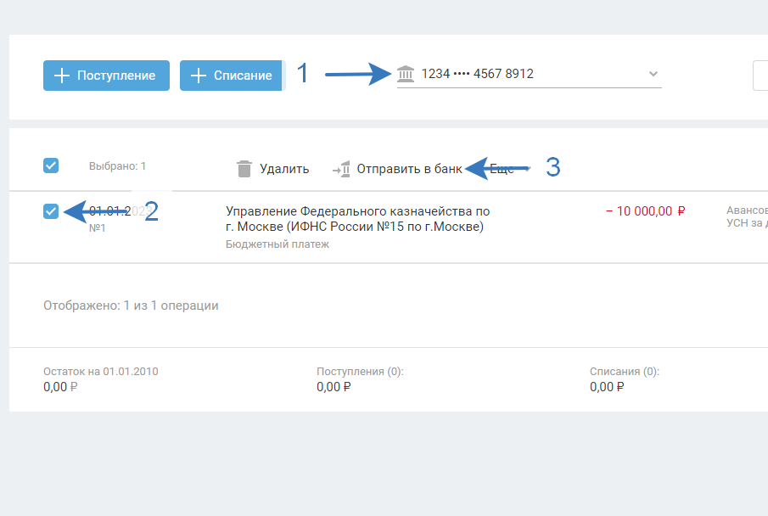Click the −10 000,00 ₽ amount

(x=645, y=211)
